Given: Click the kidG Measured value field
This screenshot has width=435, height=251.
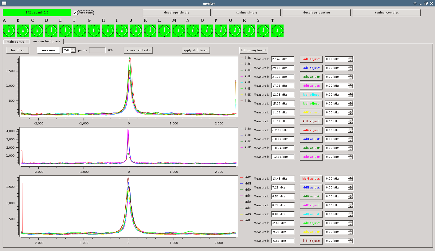Looking at the screenshot, I should pyautogui.click(x=283, y=77).
